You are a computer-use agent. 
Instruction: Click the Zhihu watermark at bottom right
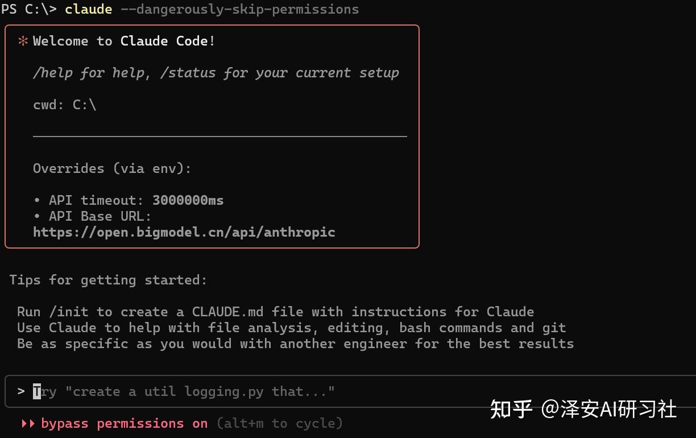[583, 409]
